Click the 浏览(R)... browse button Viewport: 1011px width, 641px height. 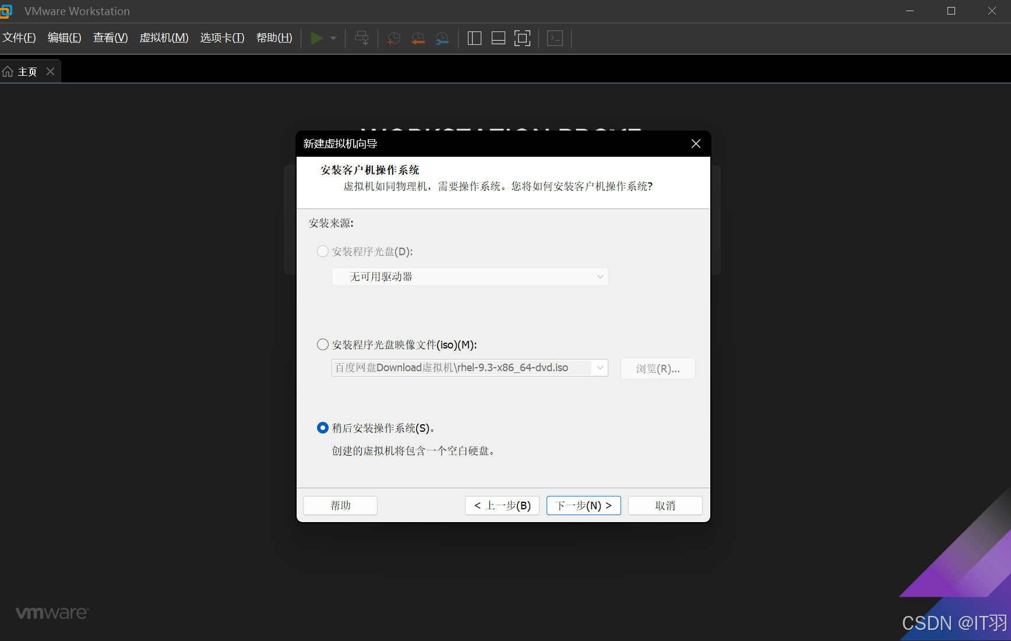point(658,369)
